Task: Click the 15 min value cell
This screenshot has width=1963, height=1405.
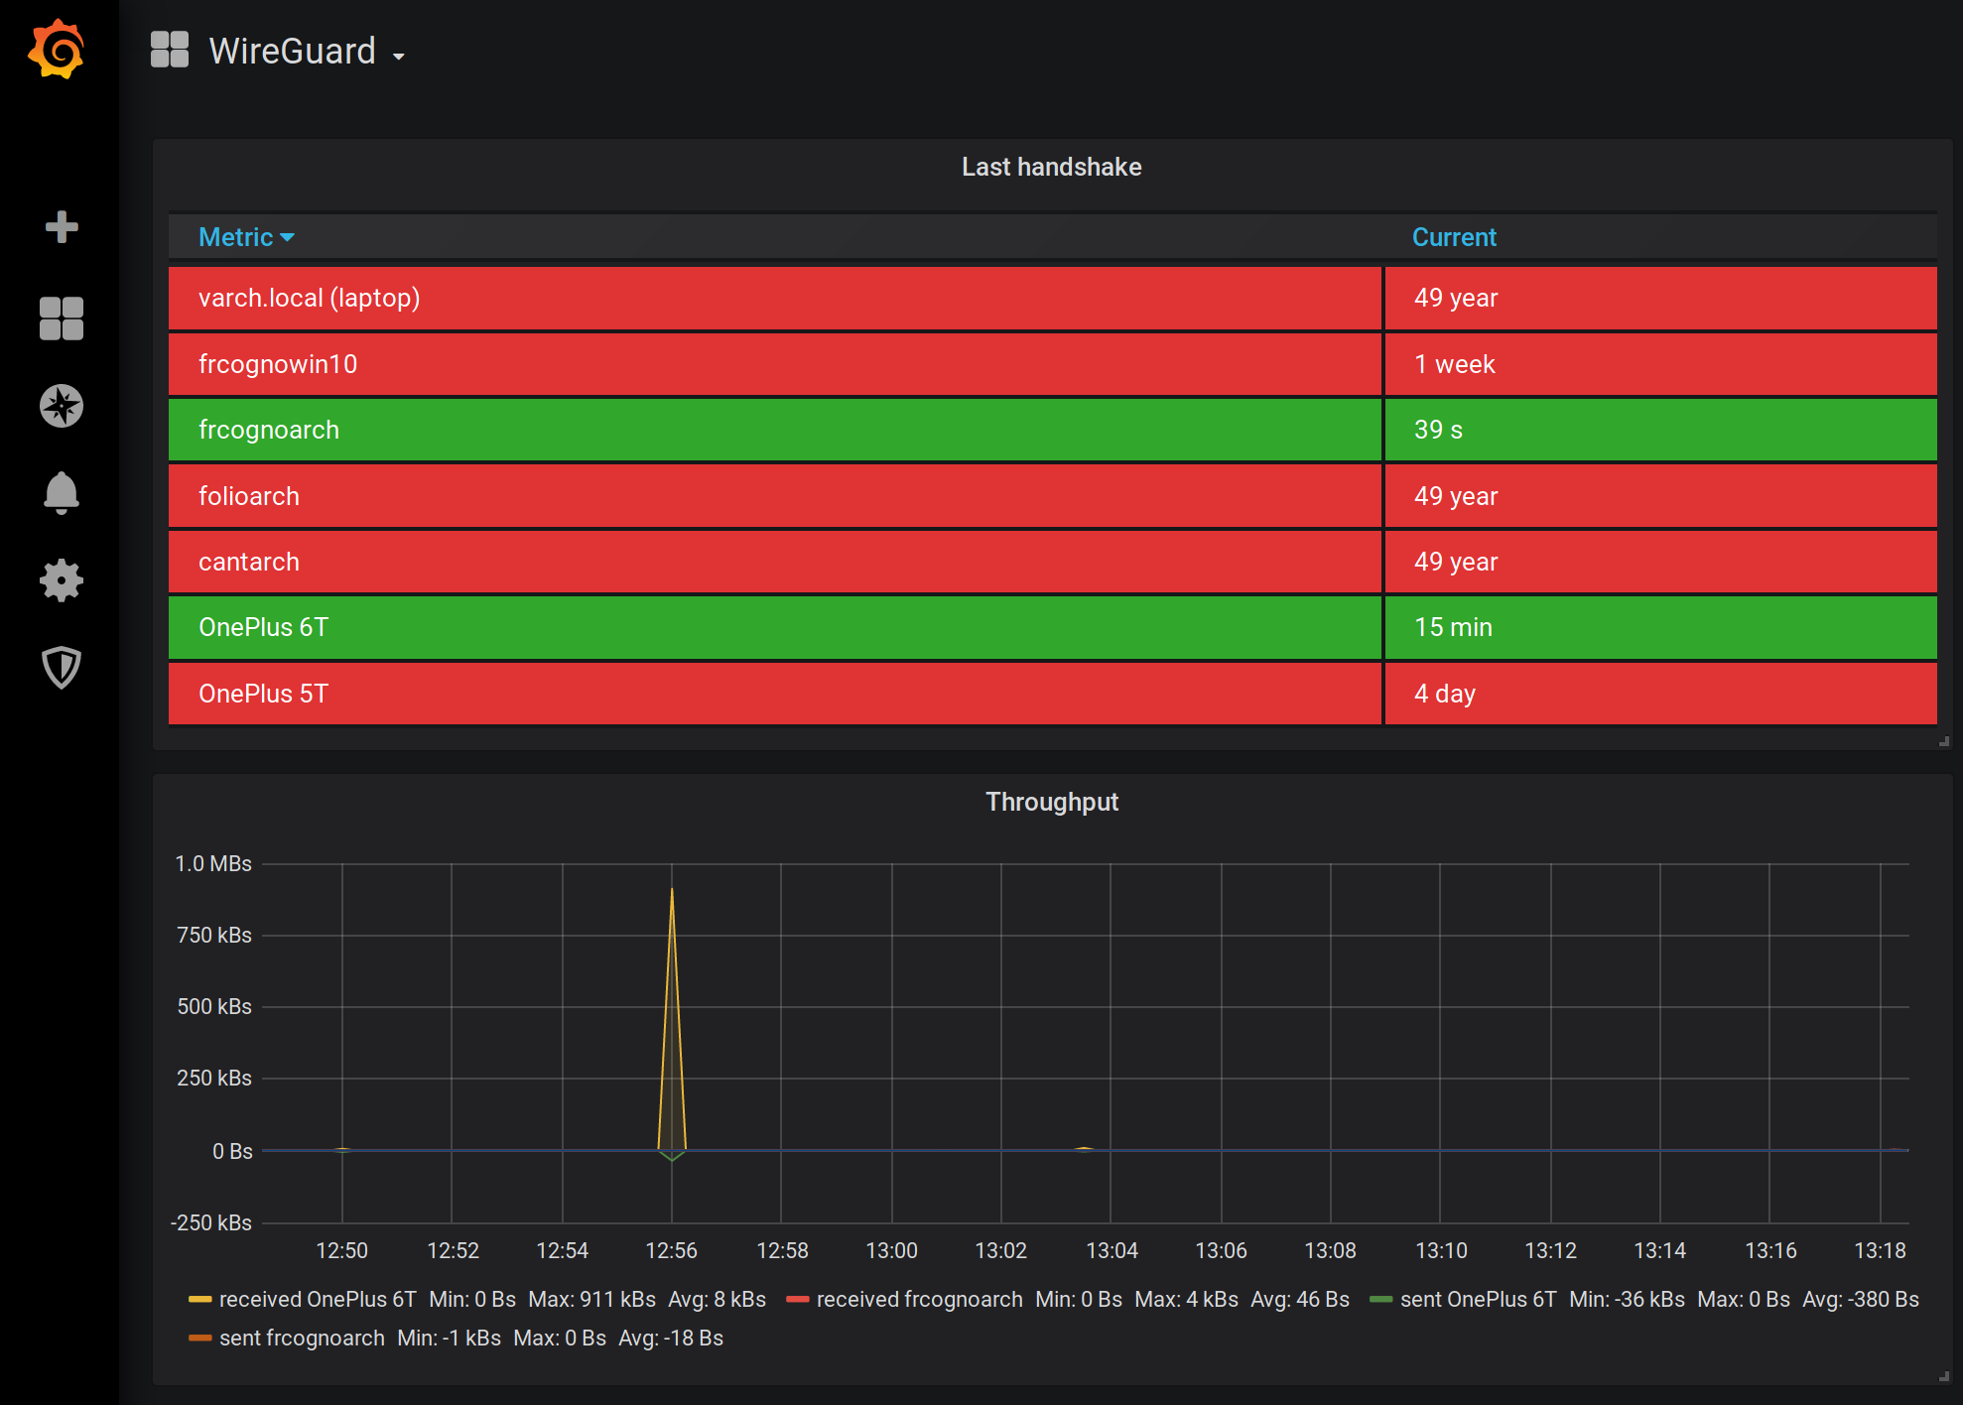Action: (x=1454, y=627)
